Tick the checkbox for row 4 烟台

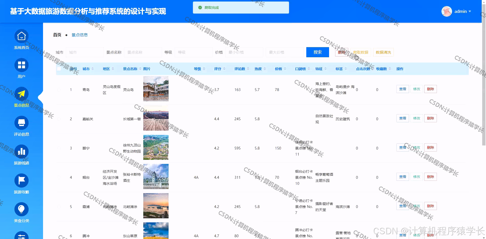tap(59, 177)
